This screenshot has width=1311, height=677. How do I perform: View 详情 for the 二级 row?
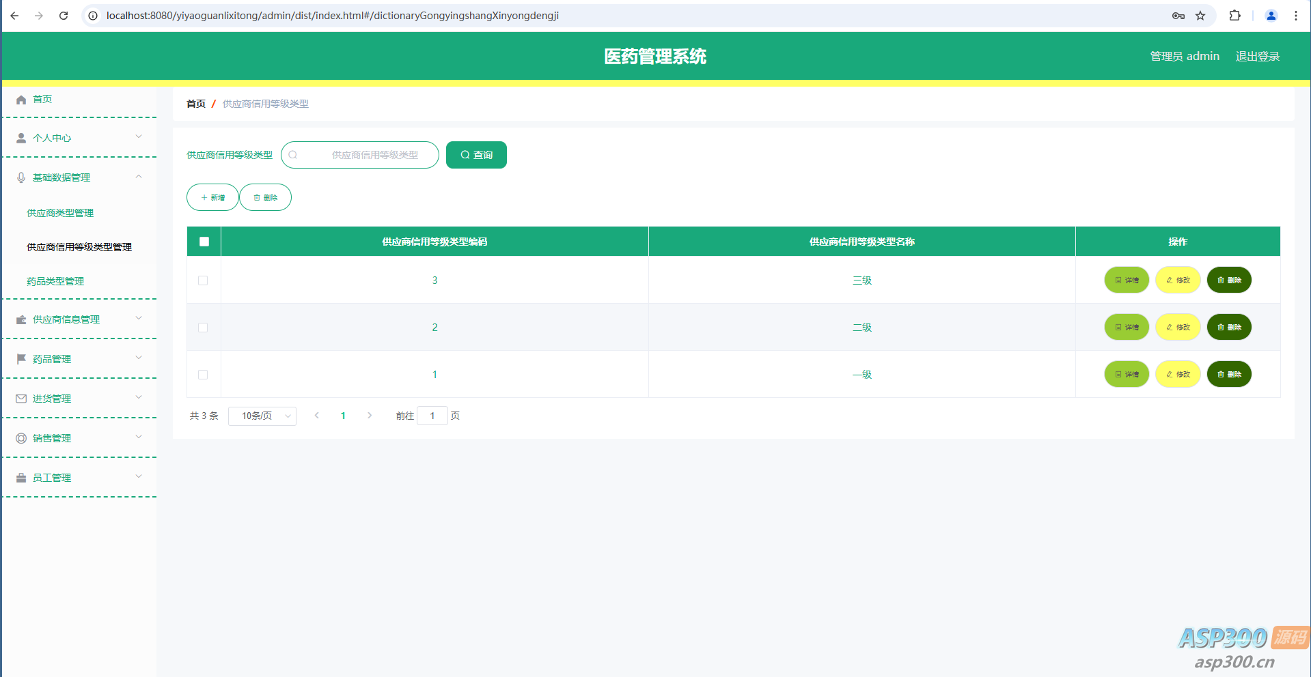click(x=1127, y=327)
